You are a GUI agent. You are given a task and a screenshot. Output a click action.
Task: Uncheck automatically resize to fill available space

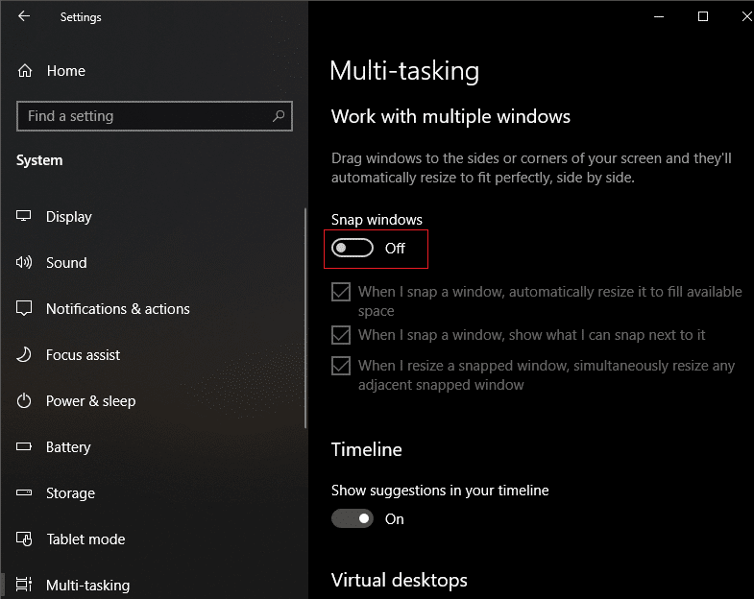tap(341, 292)
